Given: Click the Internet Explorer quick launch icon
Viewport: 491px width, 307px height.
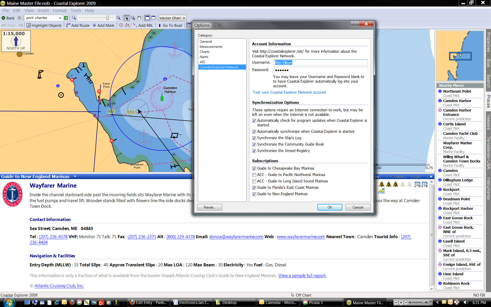Looking at the screenshot, I should click(57, 302).
